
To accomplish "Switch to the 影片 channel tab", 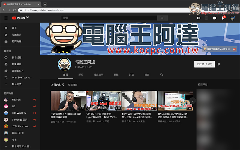I will (81, 75).
